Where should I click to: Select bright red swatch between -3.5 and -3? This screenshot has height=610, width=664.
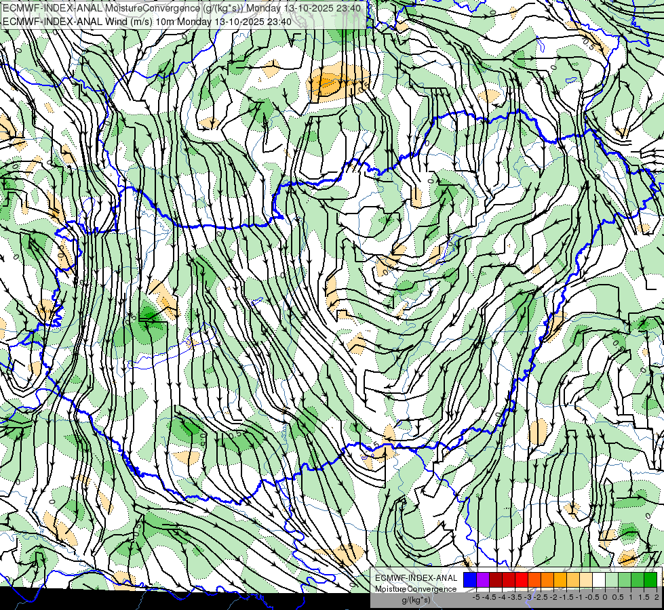tap(522, 580)
